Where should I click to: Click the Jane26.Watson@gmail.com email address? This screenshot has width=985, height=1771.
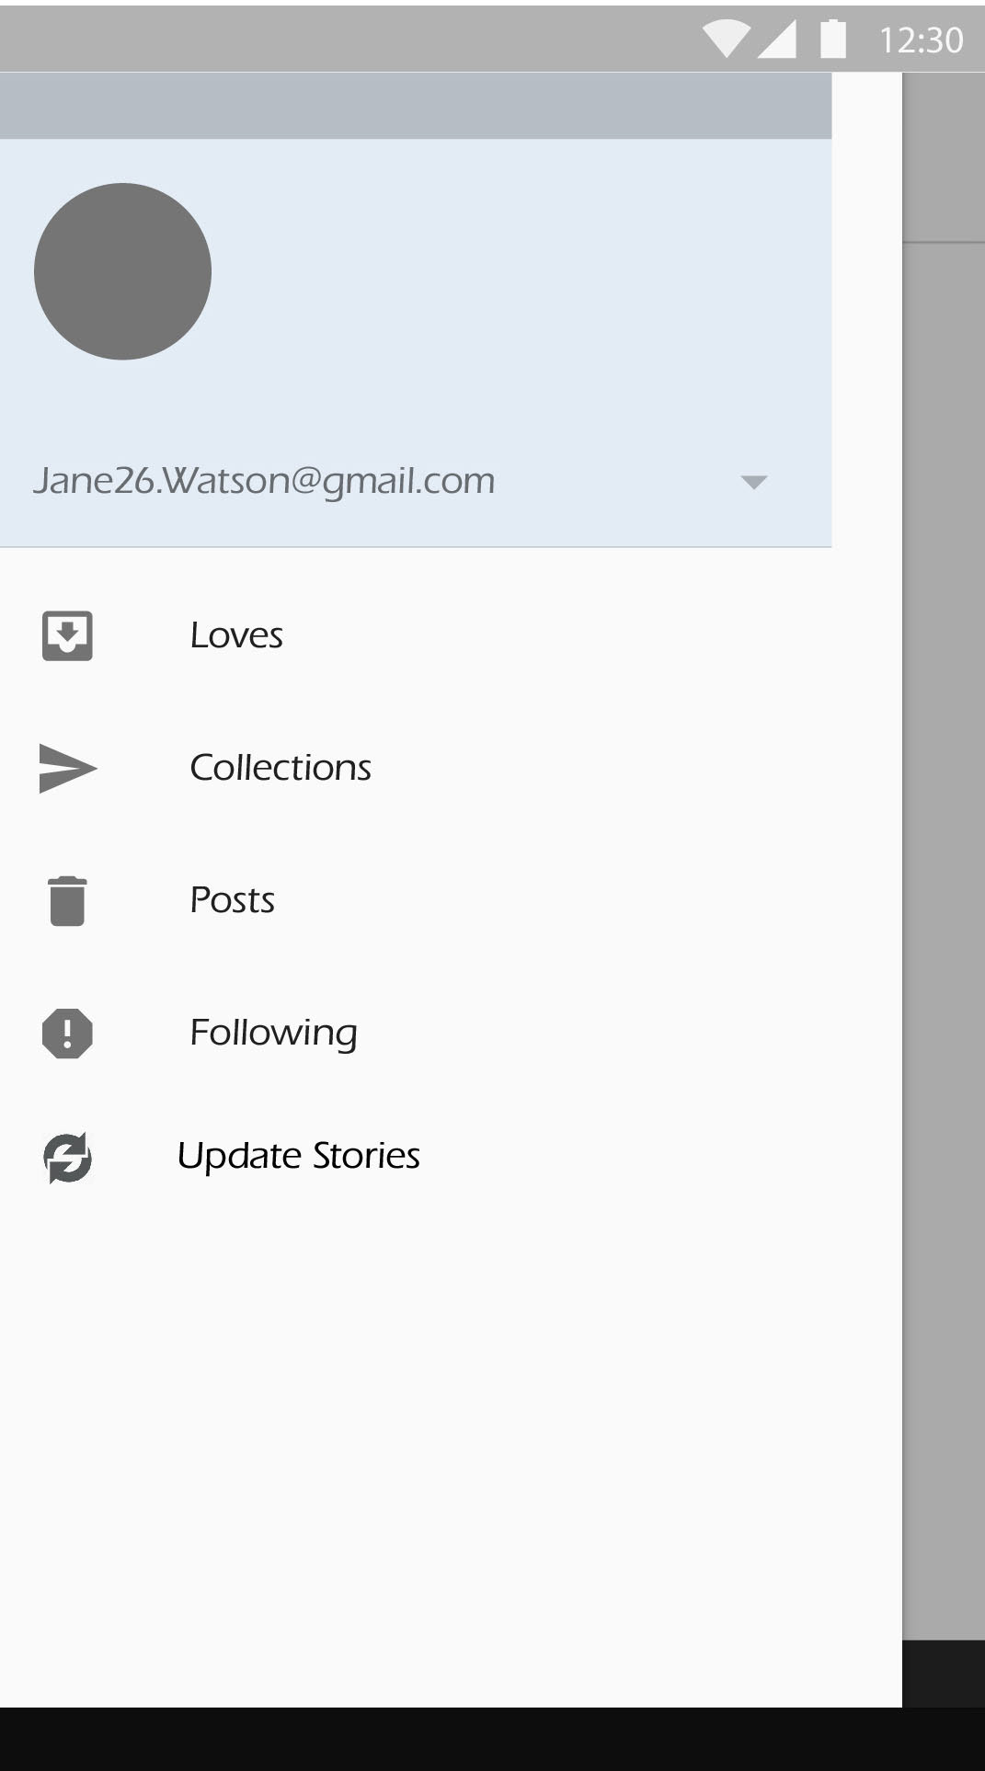[x=264, y=481]
